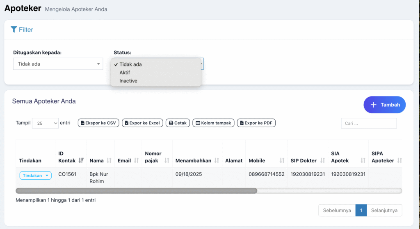Click the Filter funnel icon
Viewport: 420px width, 229px height.
coord(14,30)
